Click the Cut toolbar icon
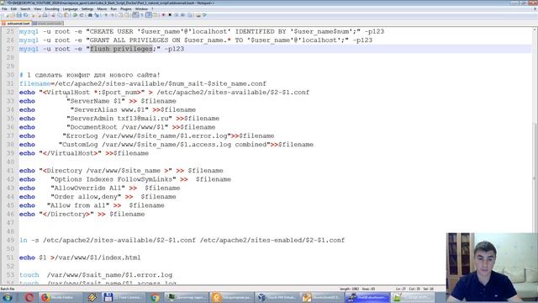This screenshot has height=303, width=538. pyautogui.click(x=53, y=15)
